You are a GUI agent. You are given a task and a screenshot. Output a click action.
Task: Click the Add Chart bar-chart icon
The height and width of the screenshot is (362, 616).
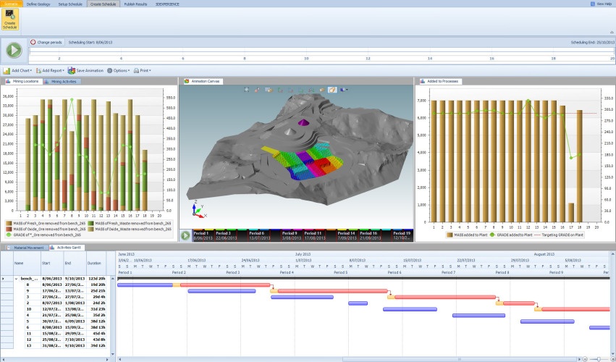7,71
